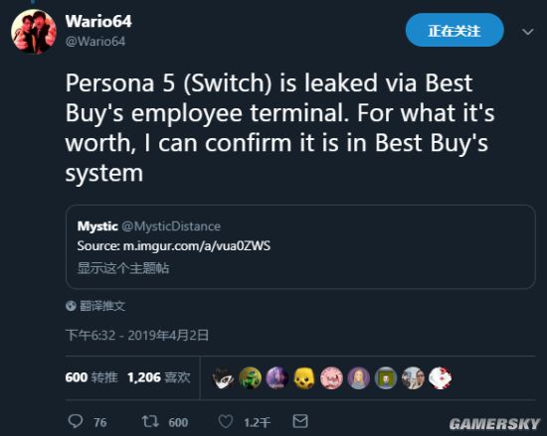Click the retweet arrows icon

point(150,421)
